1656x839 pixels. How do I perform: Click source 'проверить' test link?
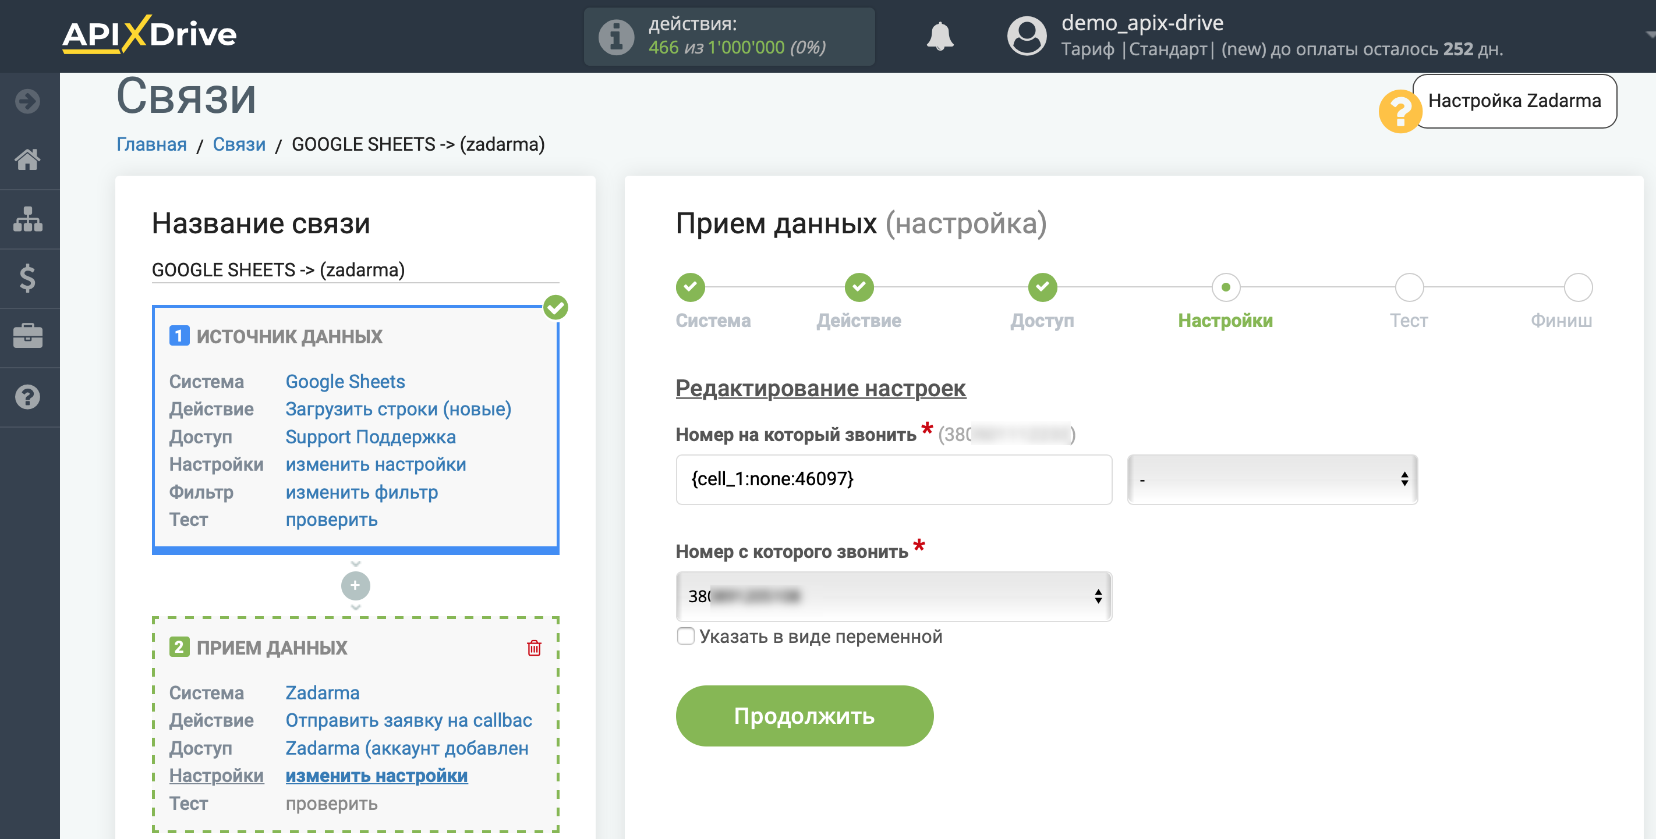tap(332, 520)
